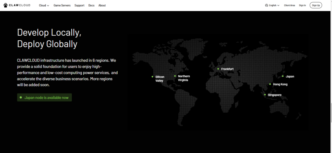Image resolution: width=332 pixels, height=153 pixels.
Task: Open the Support menu item
Action: 79,6
